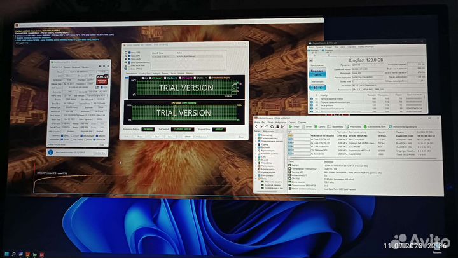Click blue info icon in GPU-Z update bar
Image resolution: width=458 pixels, height=258 pixels.
tap(50, 153)
